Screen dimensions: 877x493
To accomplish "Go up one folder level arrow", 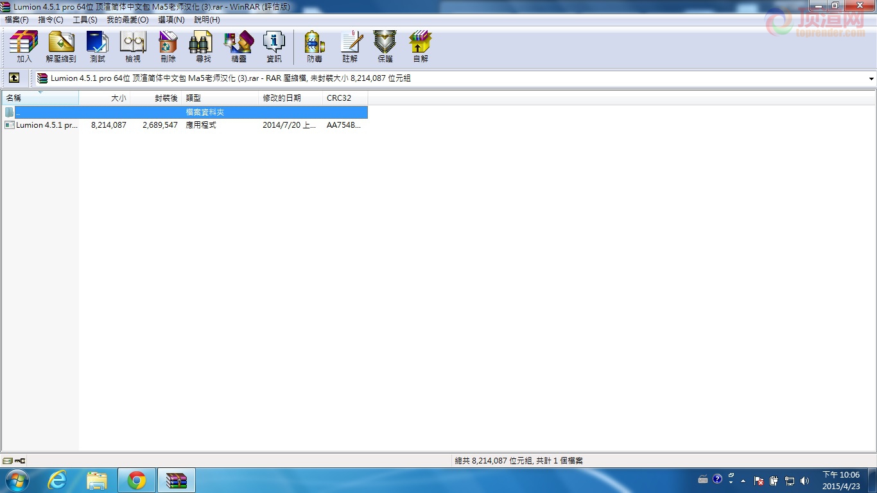I will tap(14, 78).
